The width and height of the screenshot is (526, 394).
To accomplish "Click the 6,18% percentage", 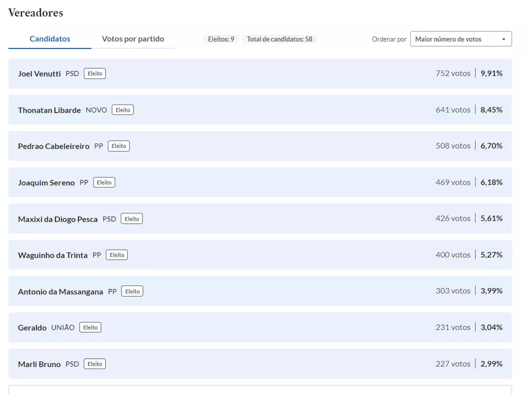I will 491,182.
